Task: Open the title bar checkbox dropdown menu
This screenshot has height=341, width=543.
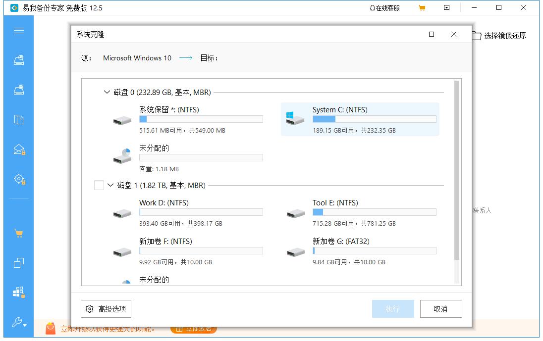Action: [x=446, y=7]
